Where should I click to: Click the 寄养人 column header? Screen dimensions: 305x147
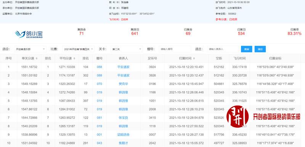click(x=123, y=58)
